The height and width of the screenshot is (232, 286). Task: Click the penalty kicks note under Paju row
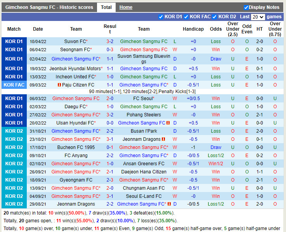tap(142, 92)
